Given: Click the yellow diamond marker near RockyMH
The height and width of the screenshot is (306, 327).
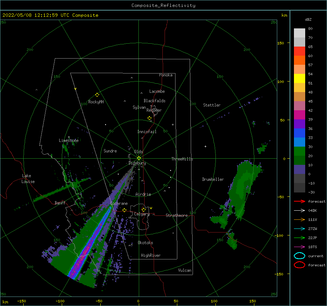Looking at the screenshot, I should 97,95.
